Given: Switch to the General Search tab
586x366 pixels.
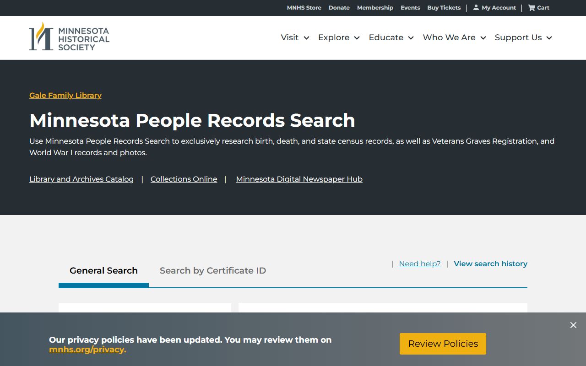Looking at the screenshot, I should click(x=103, y=271).
